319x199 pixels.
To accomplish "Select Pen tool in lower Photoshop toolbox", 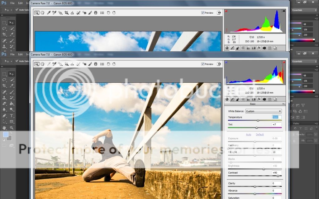I will point(4,116).
